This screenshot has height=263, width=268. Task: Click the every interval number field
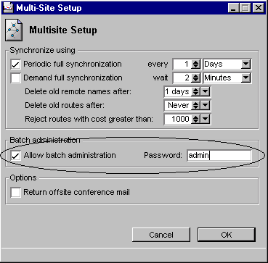coord(182,64)
